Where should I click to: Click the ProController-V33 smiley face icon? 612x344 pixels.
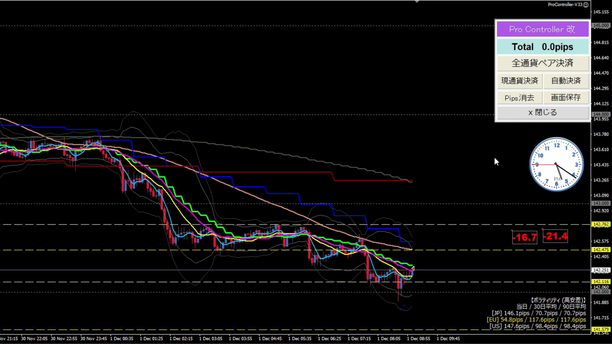tap(586, 4)
